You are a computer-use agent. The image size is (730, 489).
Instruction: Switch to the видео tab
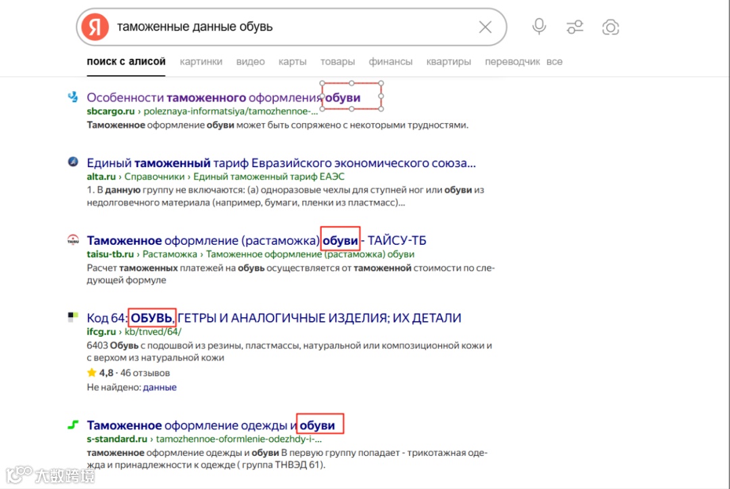coord(251,62)
